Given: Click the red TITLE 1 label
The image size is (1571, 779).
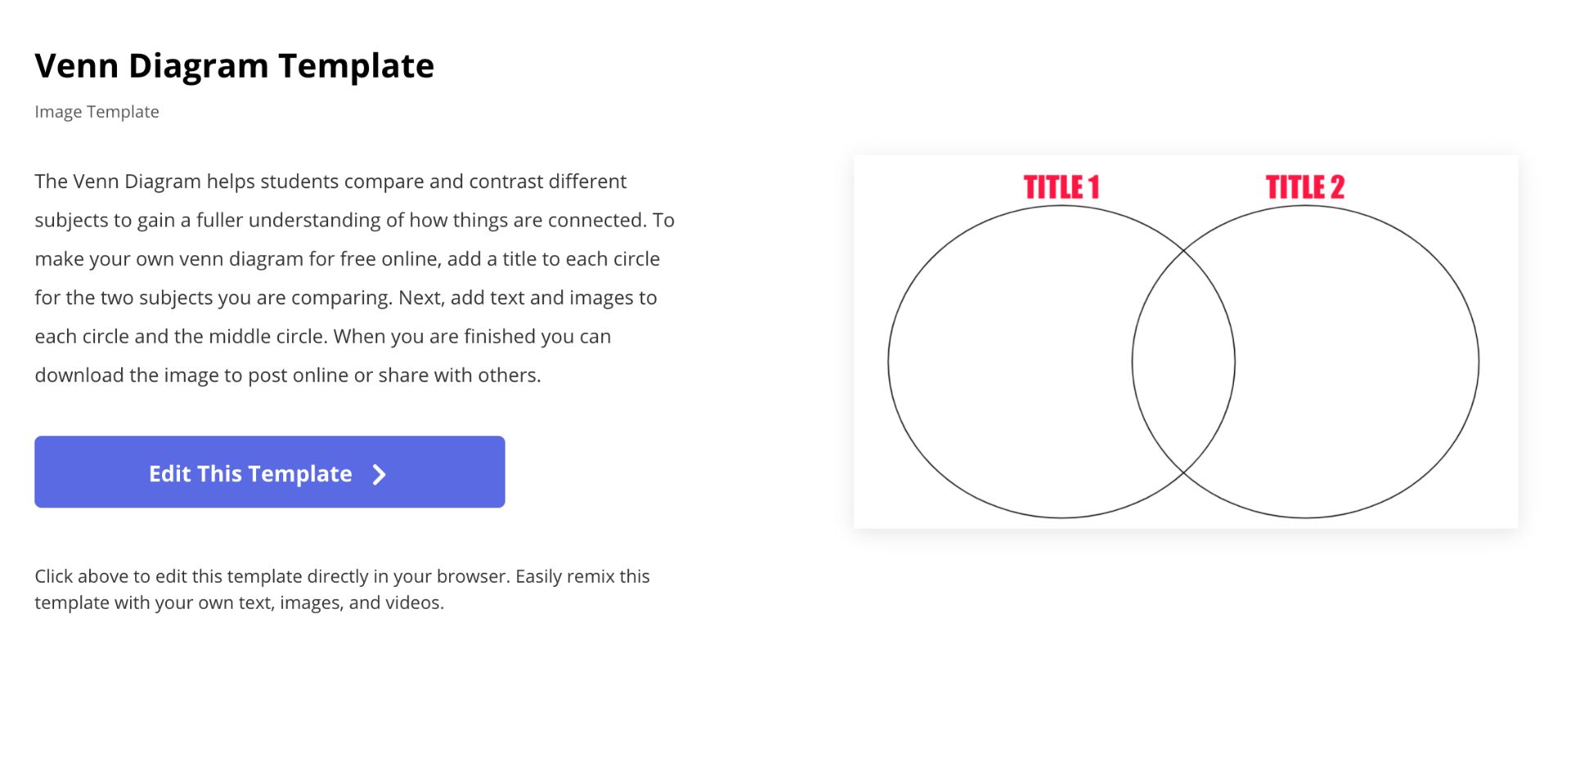Looking at the screenshot, I should pyautogui.click(x=1061, y=187).
